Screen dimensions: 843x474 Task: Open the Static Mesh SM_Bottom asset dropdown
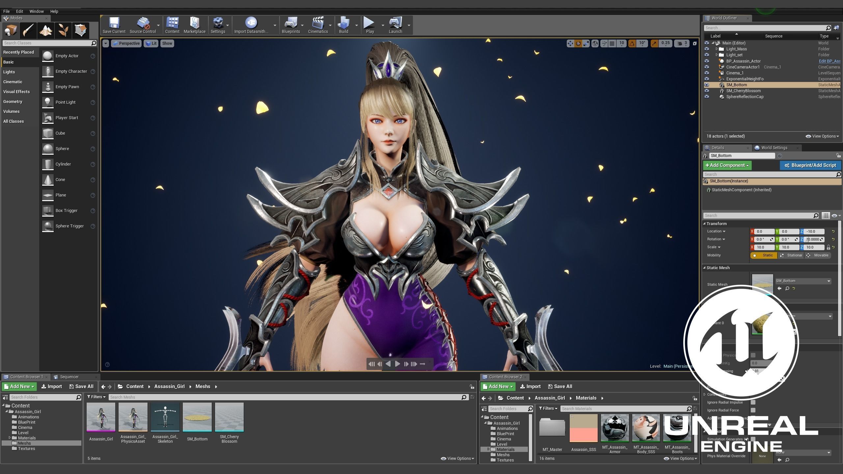[x=803, y=281]
